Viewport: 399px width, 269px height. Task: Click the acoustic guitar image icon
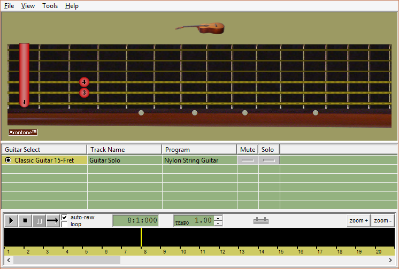coord(200,28)
